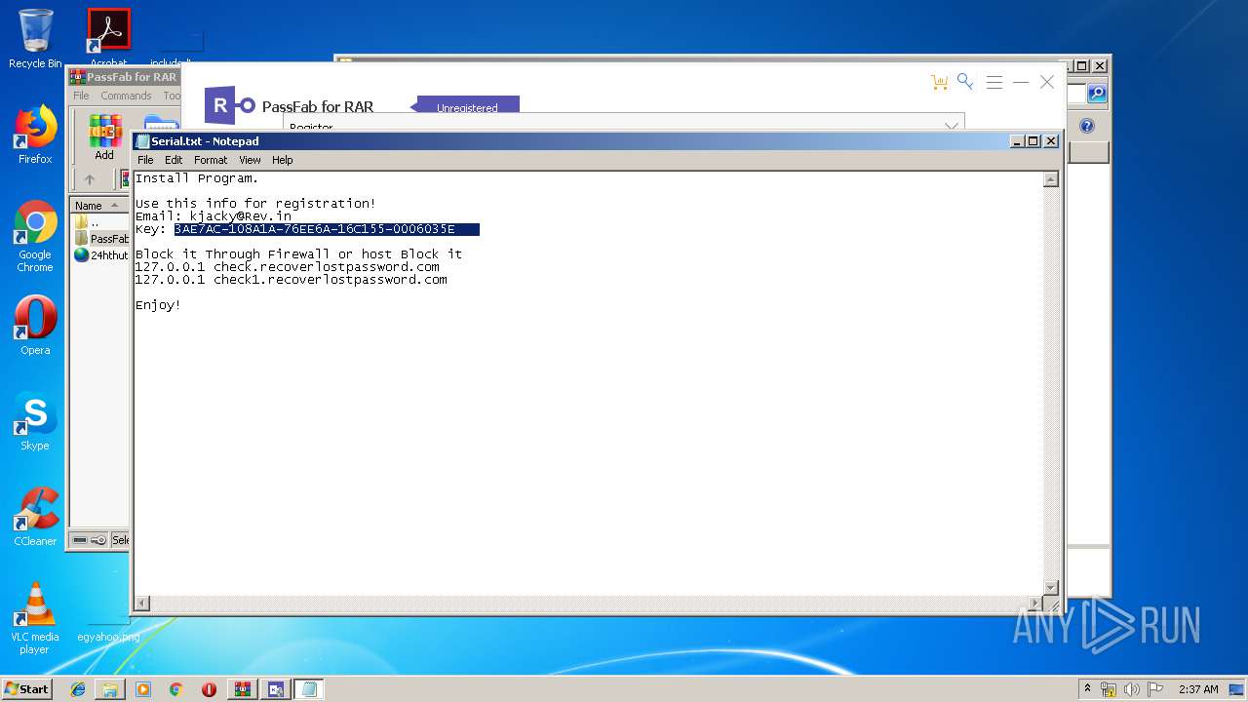Switch to WinRAR taskbar button
Image resolution: width=1248 pixels, height=702 pixels.
(242, 689)
